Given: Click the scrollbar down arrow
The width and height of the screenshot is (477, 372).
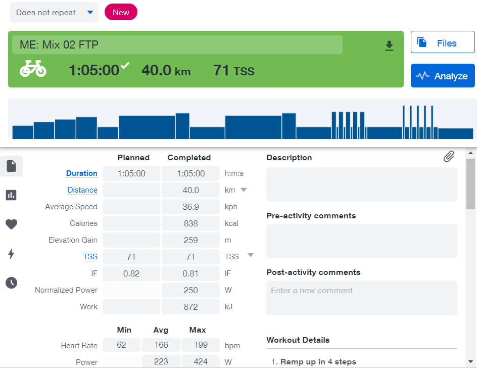Looking at the screenshot, I should point(471,362).
